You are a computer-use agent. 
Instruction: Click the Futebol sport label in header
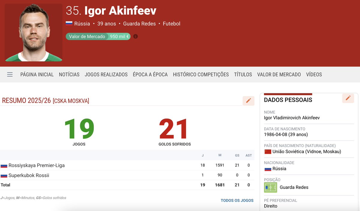[172, 24]
